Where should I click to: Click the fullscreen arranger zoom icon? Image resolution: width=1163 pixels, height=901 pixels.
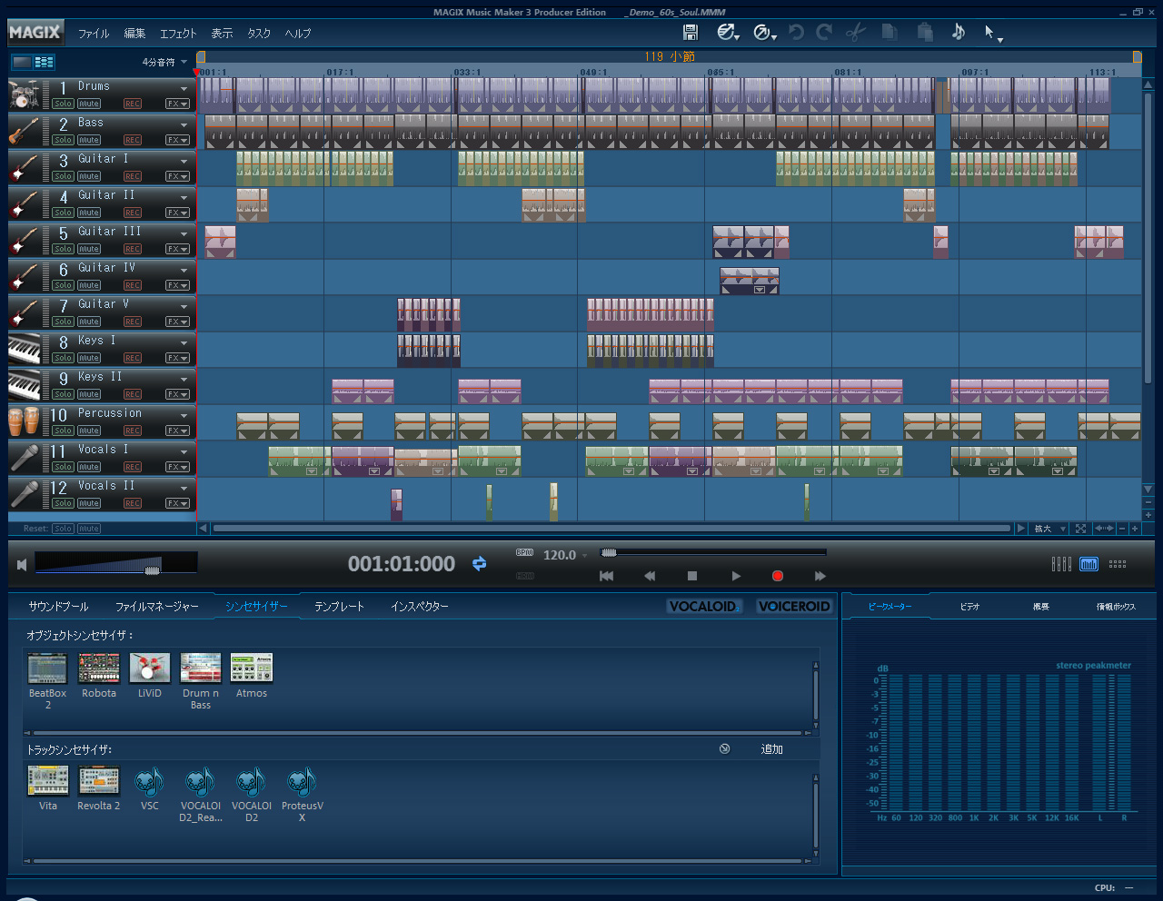pyautogui.click(x=1080, y=529)
